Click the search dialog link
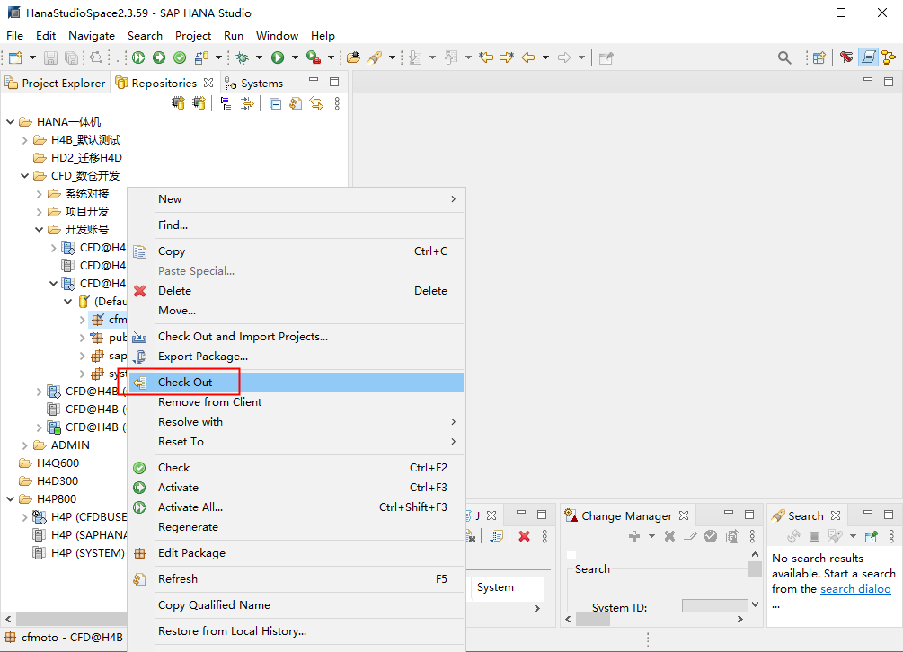Image resolution: width=903 pixels, height=652 pixels. click(x=855, y=589)
